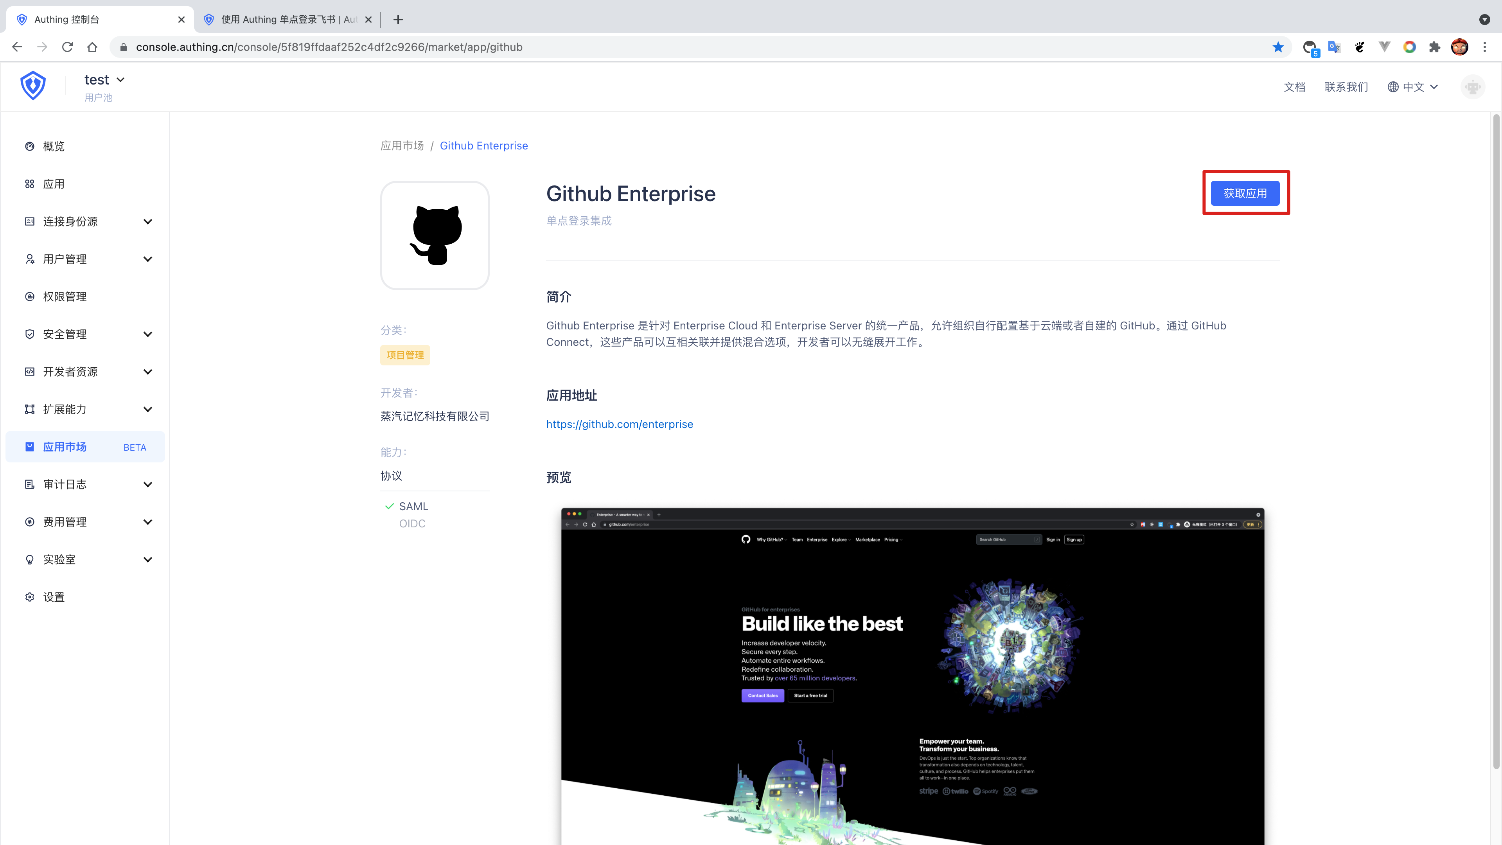Click the 联系我们 link
The height and width of the screenshot is (845, 1502).
coord(1346,87)
